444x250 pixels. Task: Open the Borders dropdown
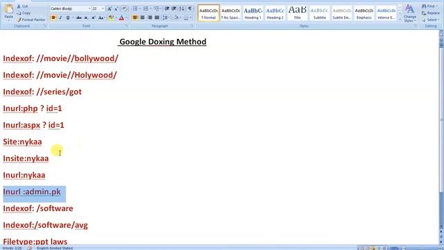tap(190, 17)
